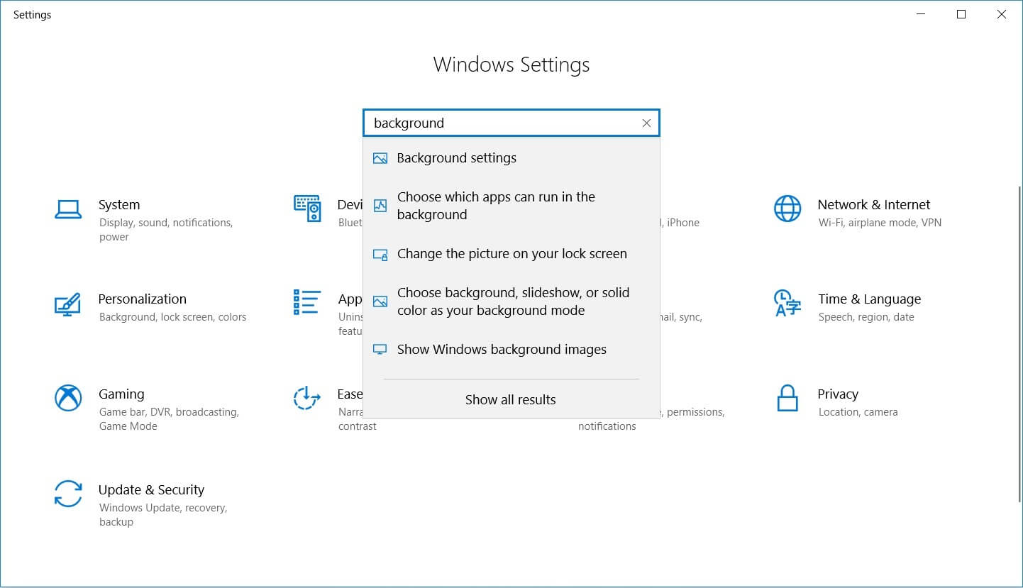Open the Network & Internet category label
Screen dimensions: 1023x588
click(874, 205)
